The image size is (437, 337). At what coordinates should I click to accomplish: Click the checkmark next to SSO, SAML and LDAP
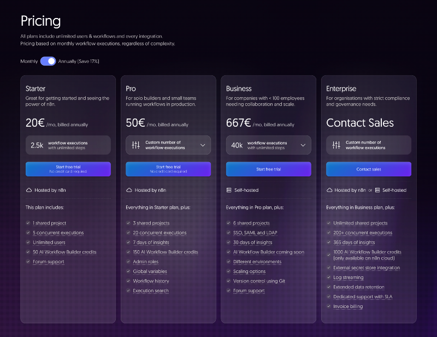point(229,232)
